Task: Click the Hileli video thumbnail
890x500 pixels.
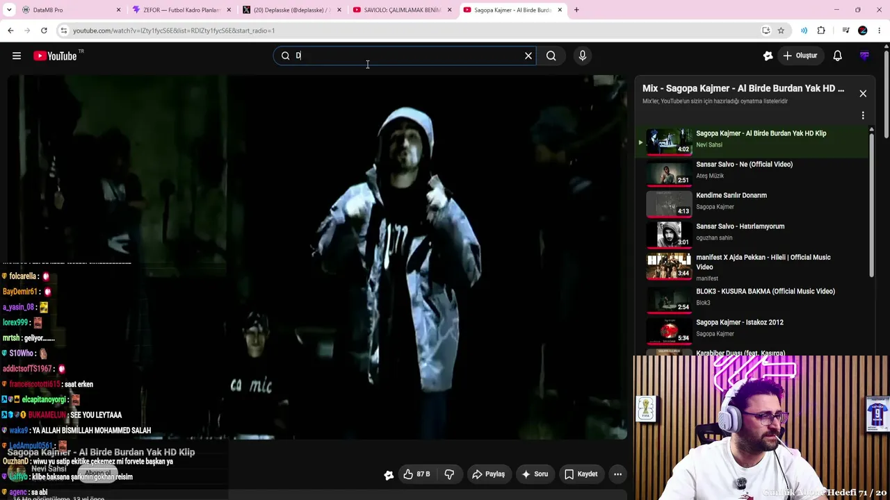Action: click(x=669, y=265)
